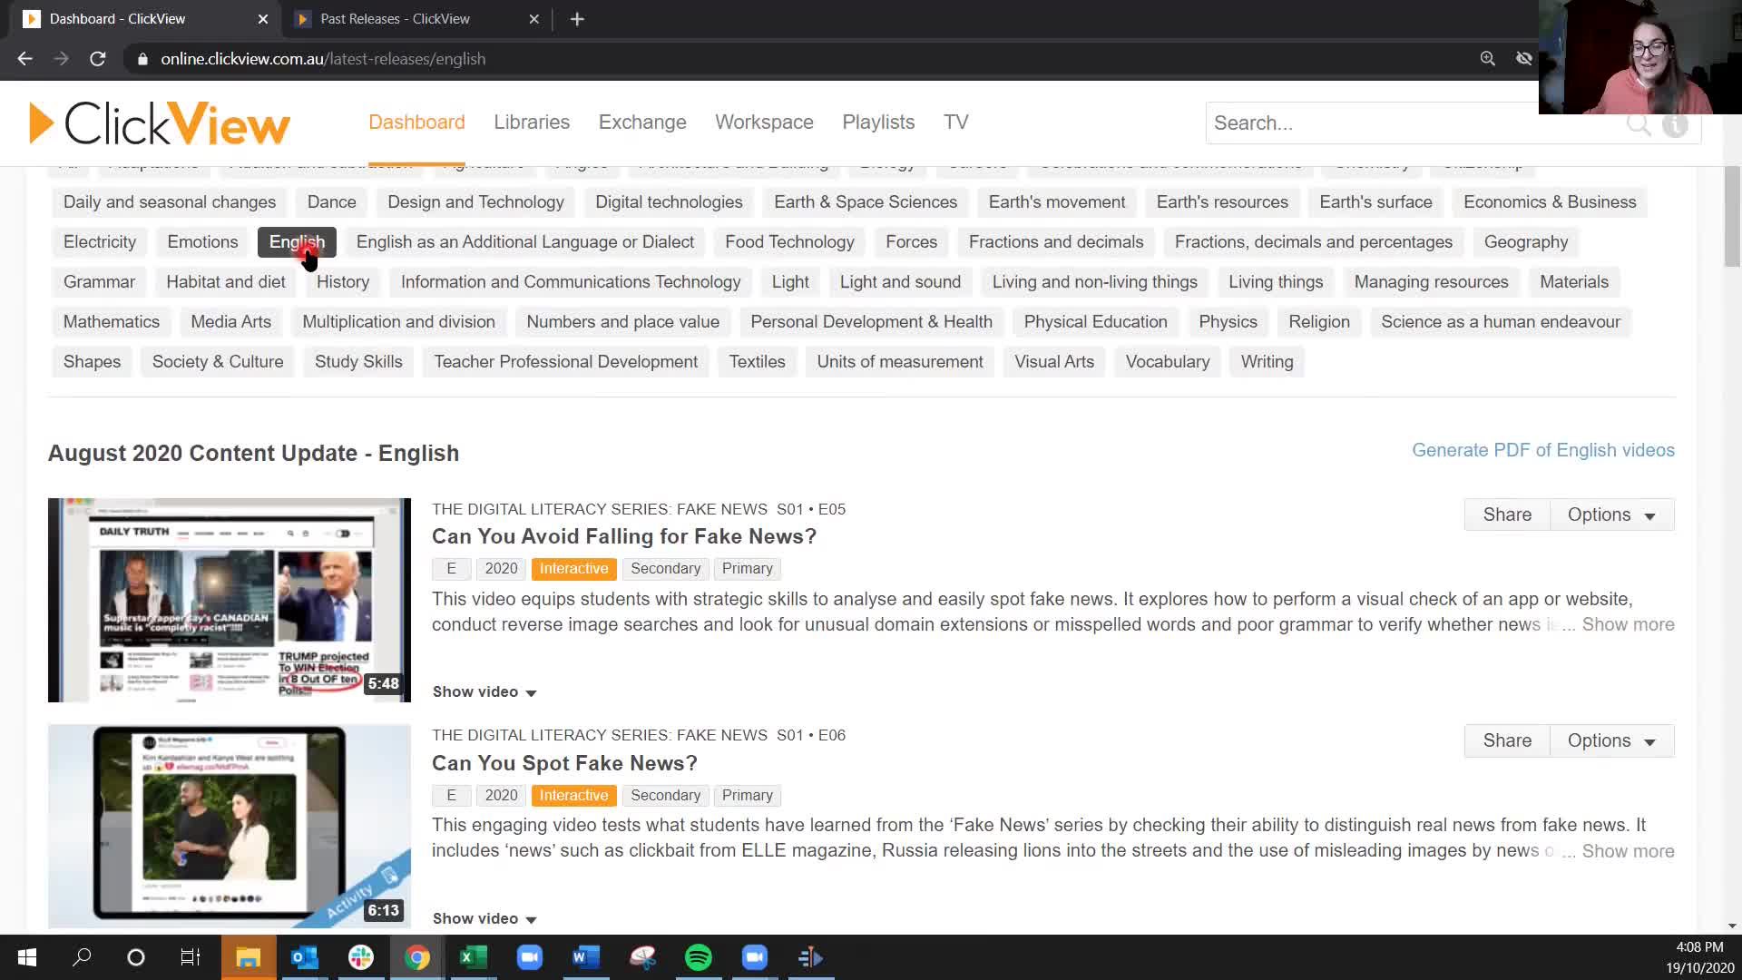Open Excel from the taskbar
This screenshot has width=1742, height=980.
[473, 957]
